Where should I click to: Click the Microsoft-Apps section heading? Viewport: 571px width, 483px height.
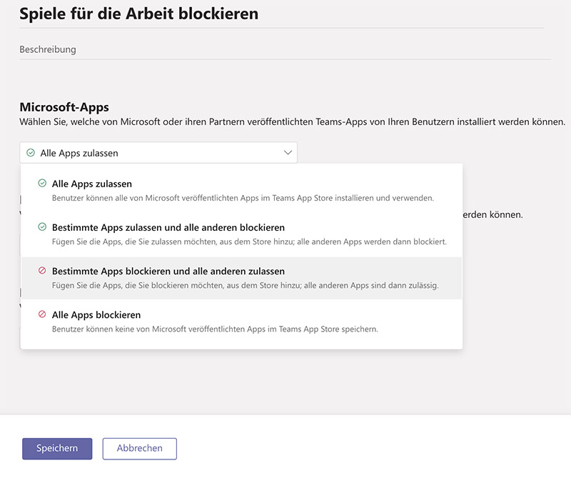tap(64, 107)
